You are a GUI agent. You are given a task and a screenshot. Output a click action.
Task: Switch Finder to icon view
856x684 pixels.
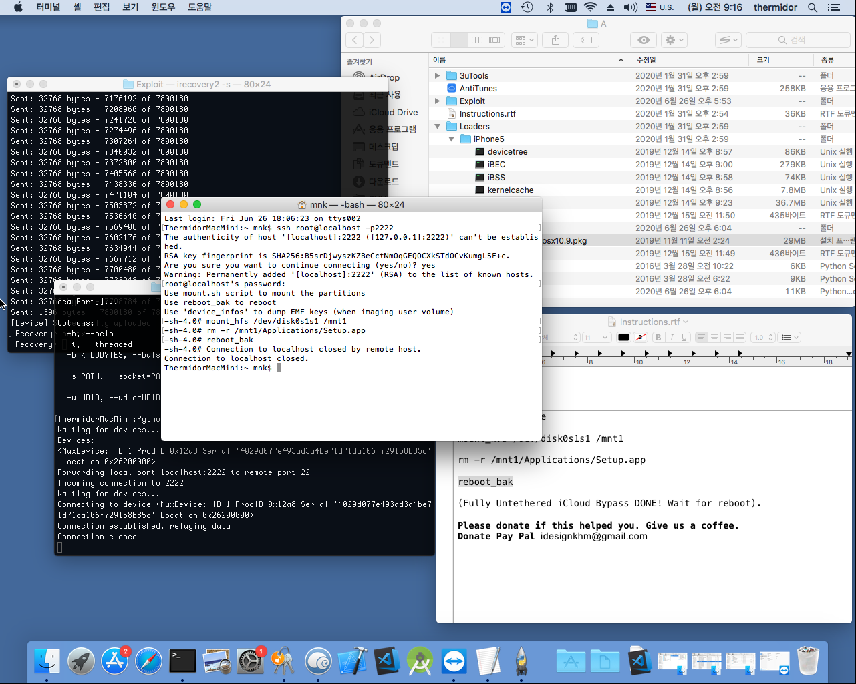[x=441, y=40]
